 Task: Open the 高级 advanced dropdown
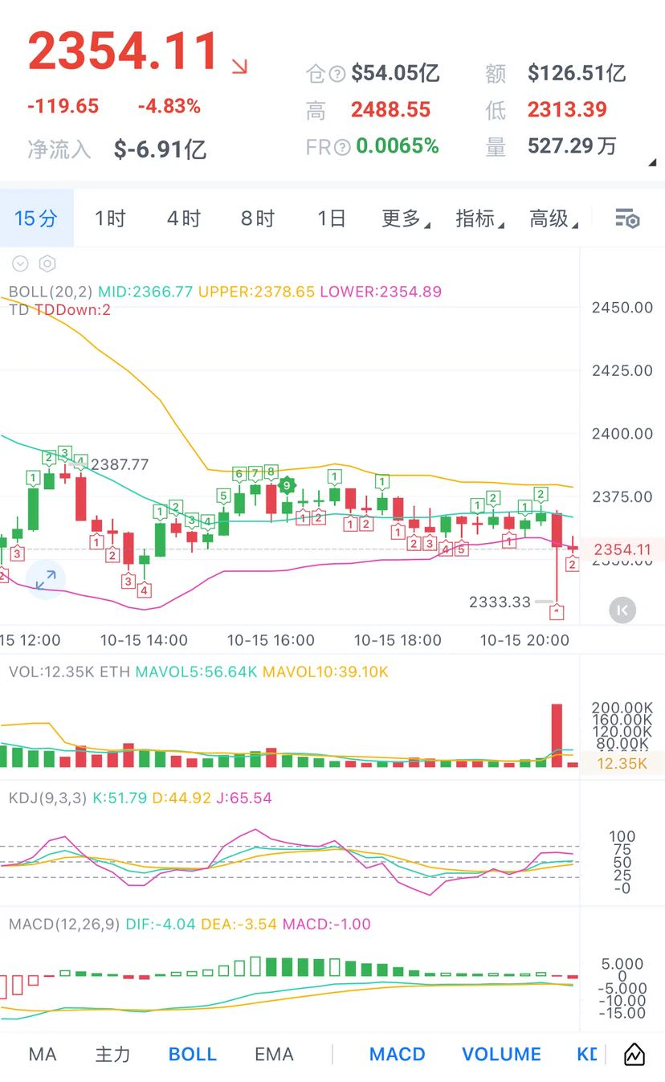[x=553, y=218]
